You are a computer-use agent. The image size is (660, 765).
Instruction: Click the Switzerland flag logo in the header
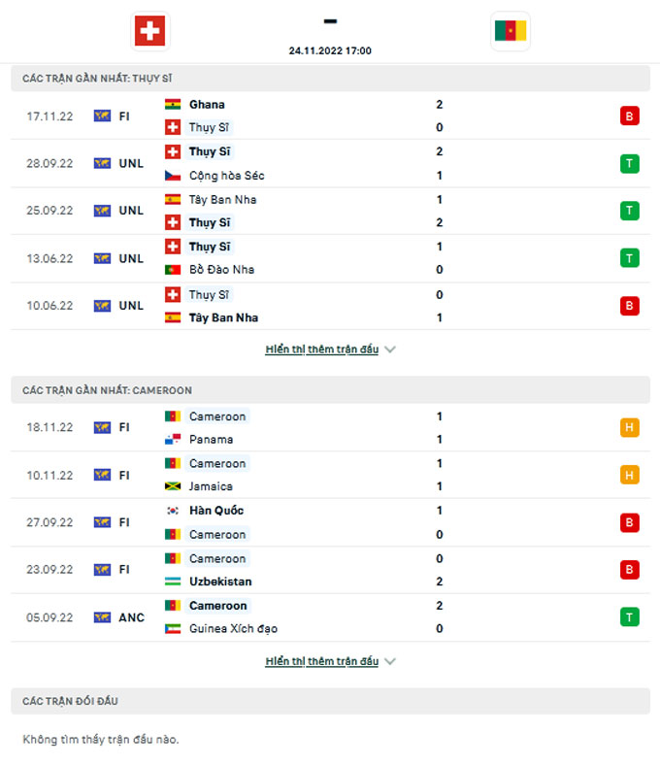(149, 31)
